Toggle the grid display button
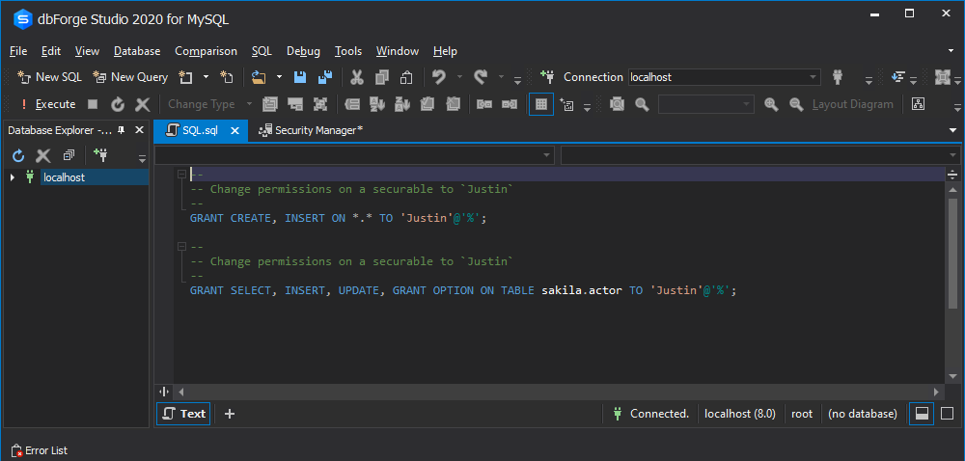The height and width of the screenshot is (461, 965). click(541, 104)
